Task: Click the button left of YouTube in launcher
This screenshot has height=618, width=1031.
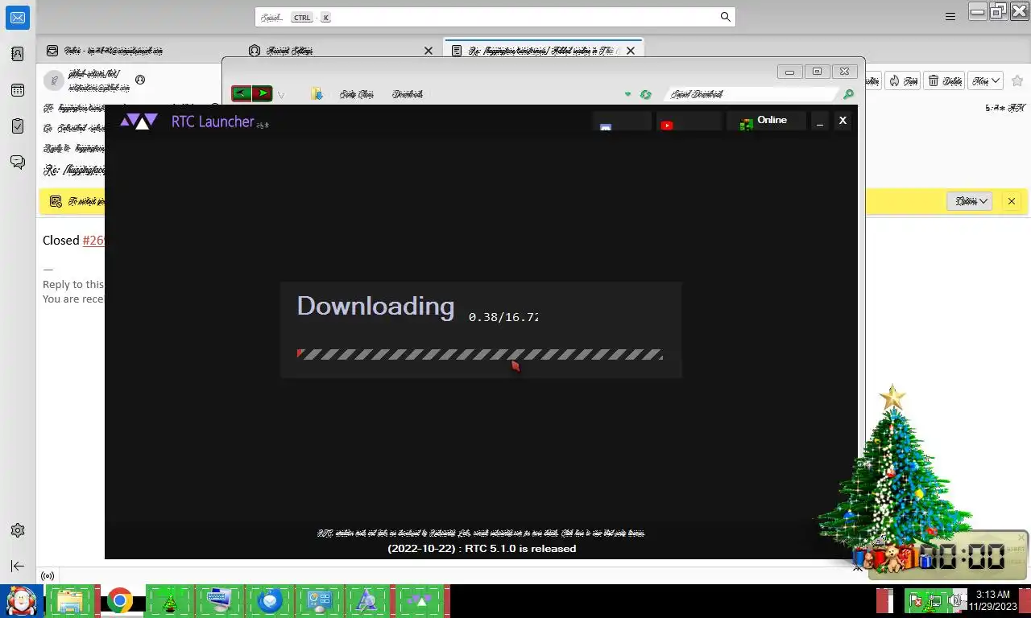Action: pos(622,122)
